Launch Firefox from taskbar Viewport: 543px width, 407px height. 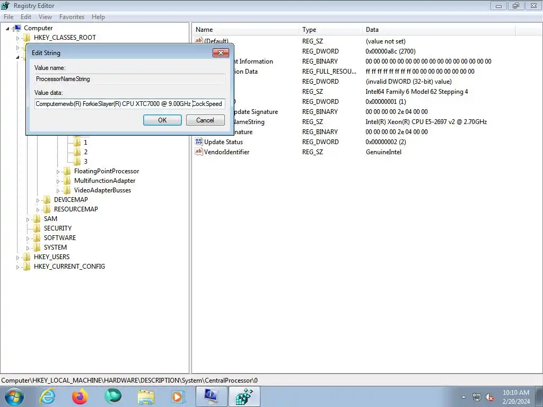pos(80,396)
